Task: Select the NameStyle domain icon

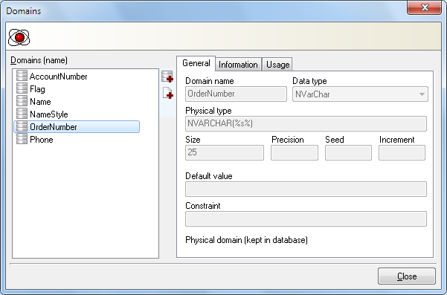Action: pyautogui.click(x=22, y=114)
